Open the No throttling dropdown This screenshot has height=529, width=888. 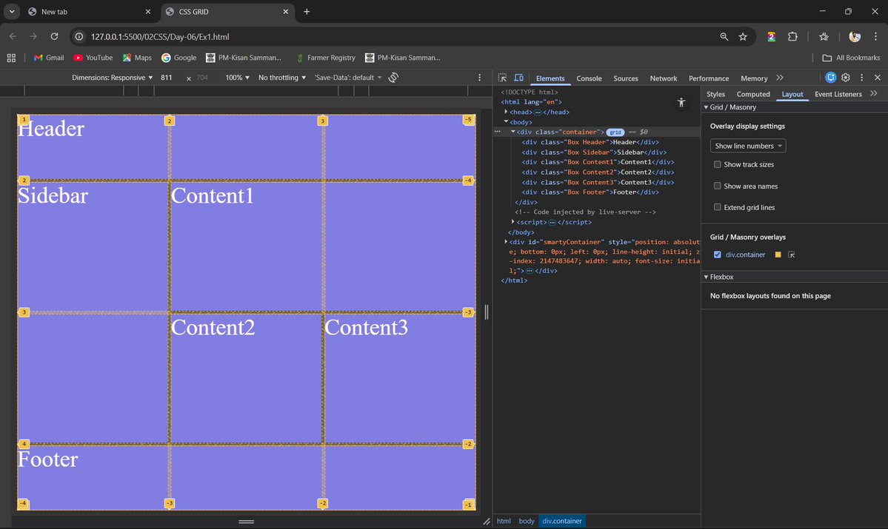tap(281, 77)
